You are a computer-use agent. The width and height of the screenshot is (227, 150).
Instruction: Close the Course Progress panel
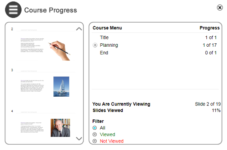click(x=220, y=7)
